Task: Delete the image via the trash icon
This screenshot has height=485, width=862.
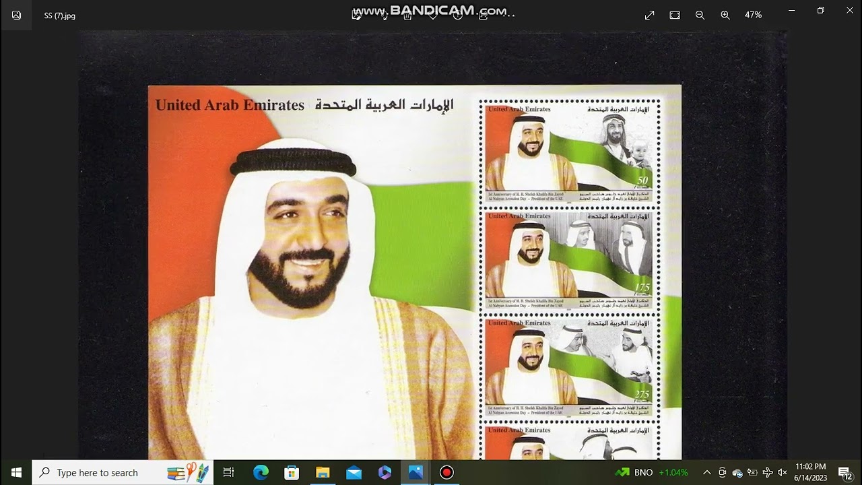Action: pos(407,15)
